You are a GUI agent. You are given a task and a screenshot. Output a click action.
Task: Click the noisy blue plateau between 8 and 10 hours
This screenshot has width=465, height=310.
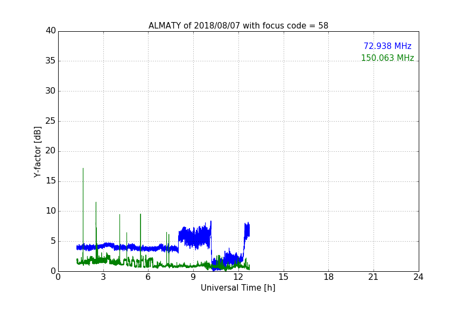point(194,236)
